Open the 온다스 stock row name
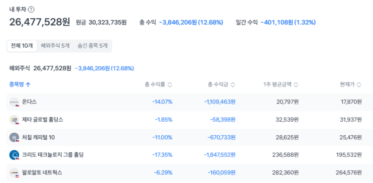This screenshot has width=373, height=183. tap(30, 102)
